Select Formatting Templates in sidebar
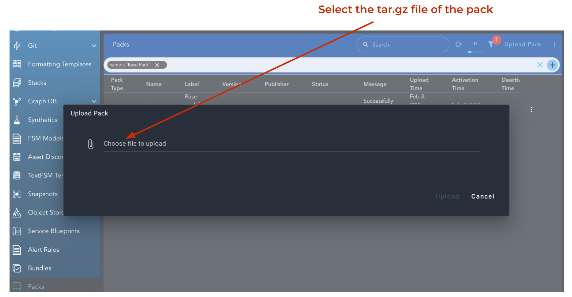 59,64
